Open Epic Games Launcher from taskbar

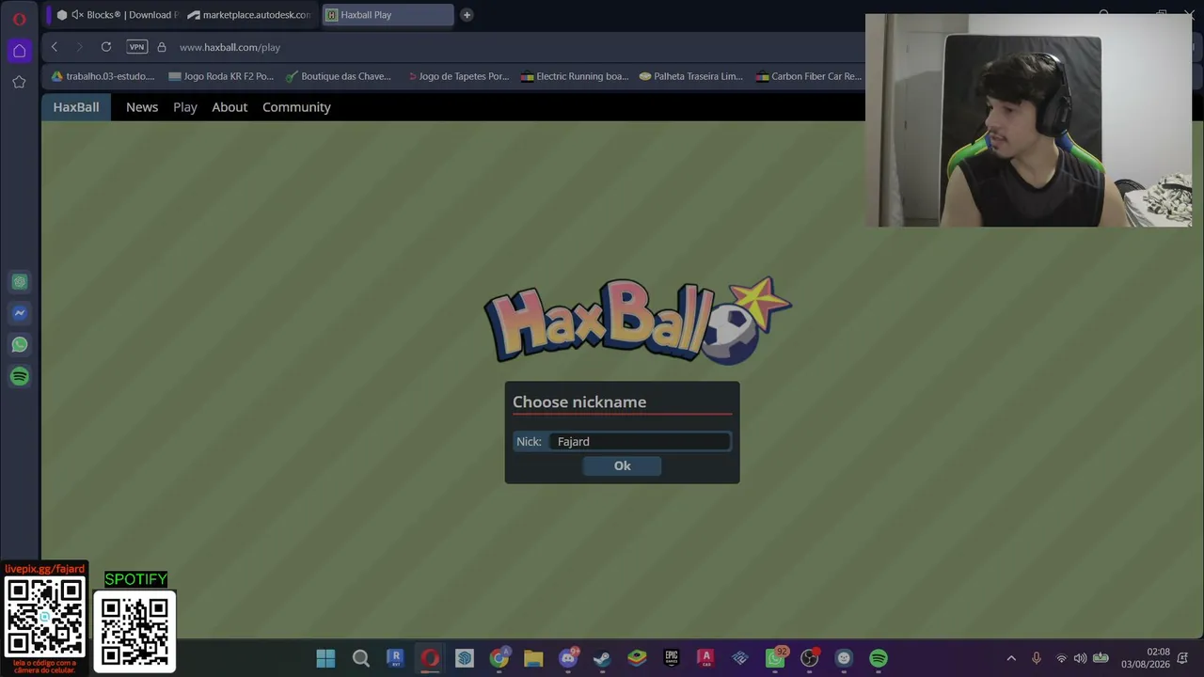tap(672, 658)
